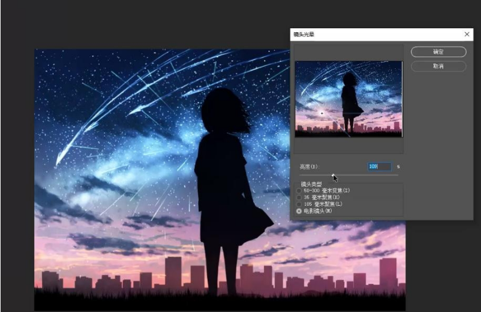481x312 pixels.
Task: Click the percent sign beside brightness field
Action: 398,167
